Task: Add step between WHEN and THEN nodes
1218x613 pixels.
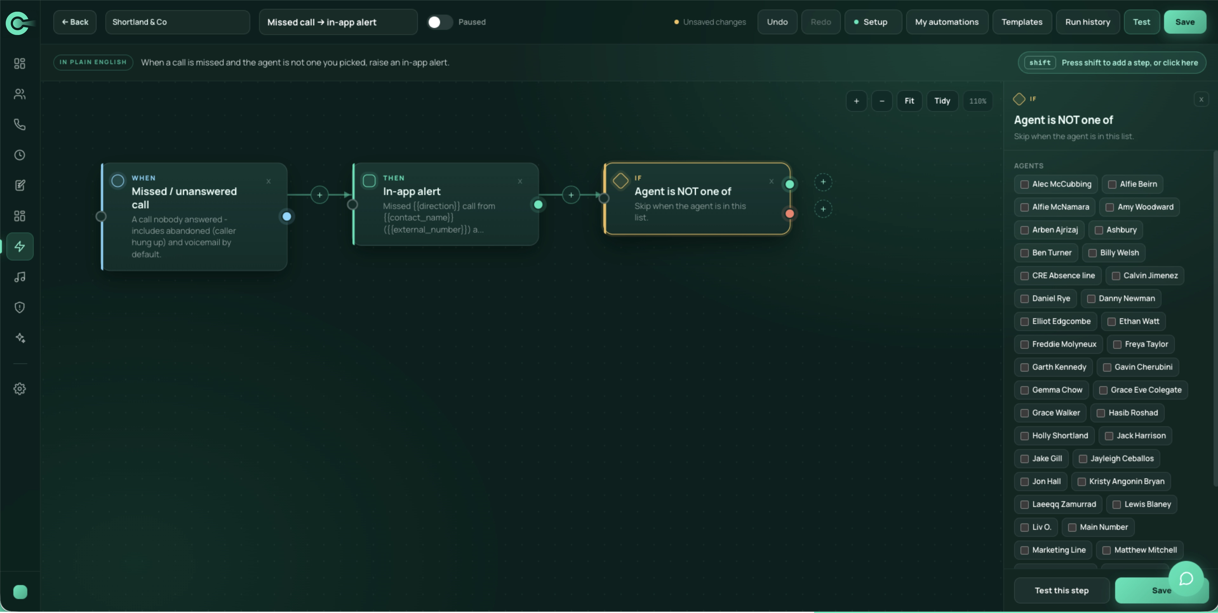Action: pyautogui.click(x=320, y=195)
